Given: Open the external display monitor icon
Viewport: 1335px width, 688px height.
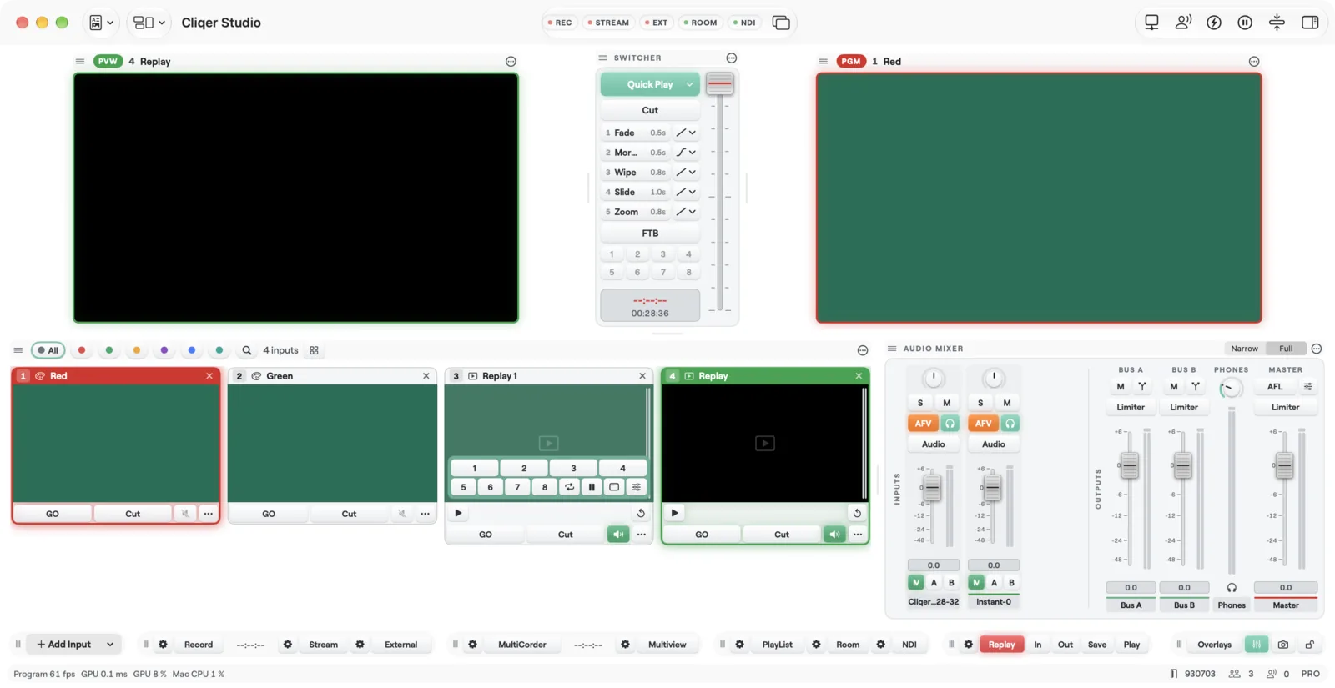Looking at the screenshot, I should [1151, 23].
